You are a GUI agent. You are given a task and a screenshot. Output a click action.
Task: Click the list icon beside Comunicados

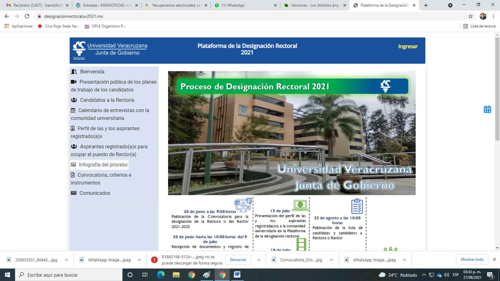pyautogui.click(x=73, y=193)
